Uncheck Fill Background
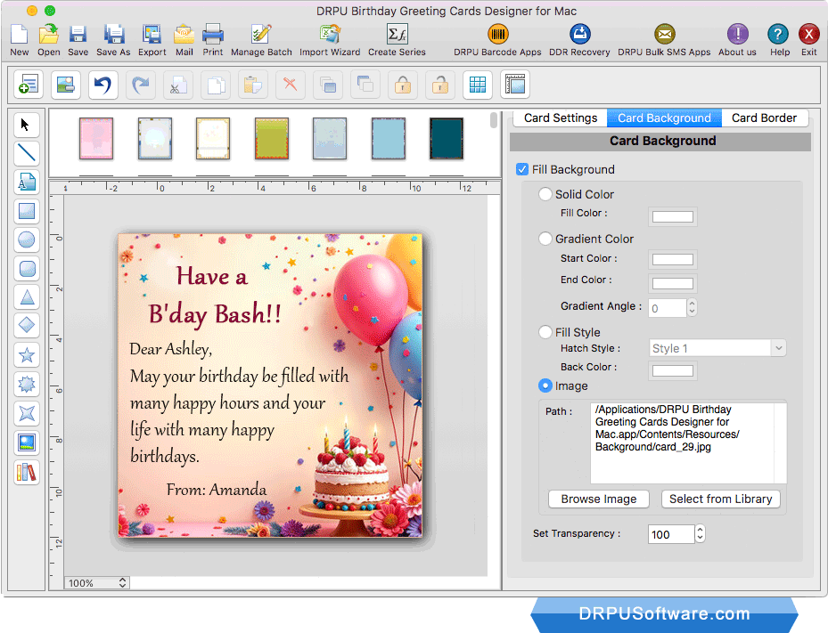 coord(521,169)
